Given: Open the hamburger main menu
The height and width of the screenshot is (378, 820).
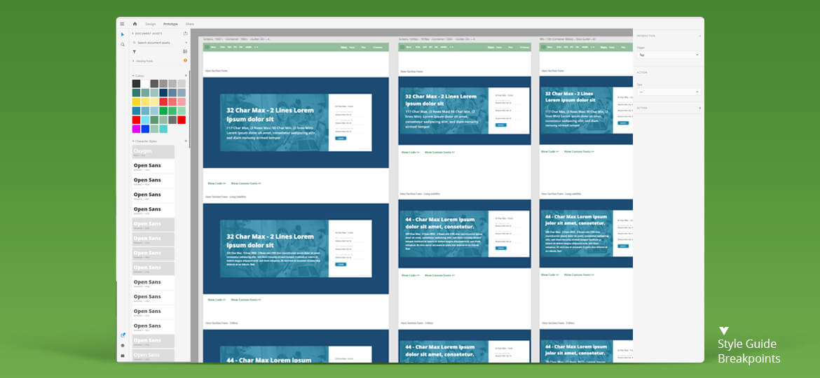Looking at the screenshot, I should [122, 24].
